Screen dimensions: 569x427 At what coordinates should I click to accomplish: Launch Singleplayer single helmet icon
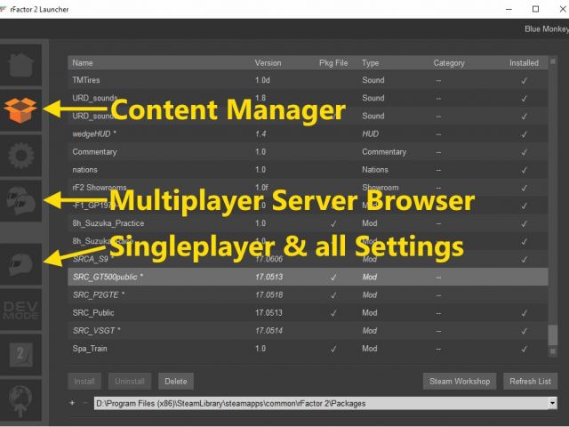[x=21, y=262]
